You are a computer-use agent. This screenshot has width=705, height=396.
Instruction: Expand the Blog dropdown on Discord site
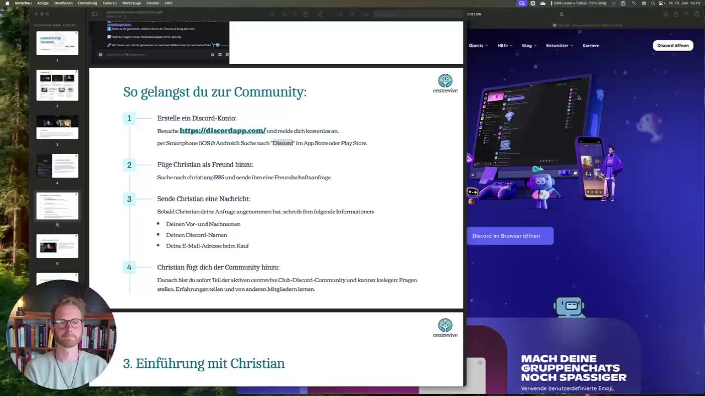point(529,46)
